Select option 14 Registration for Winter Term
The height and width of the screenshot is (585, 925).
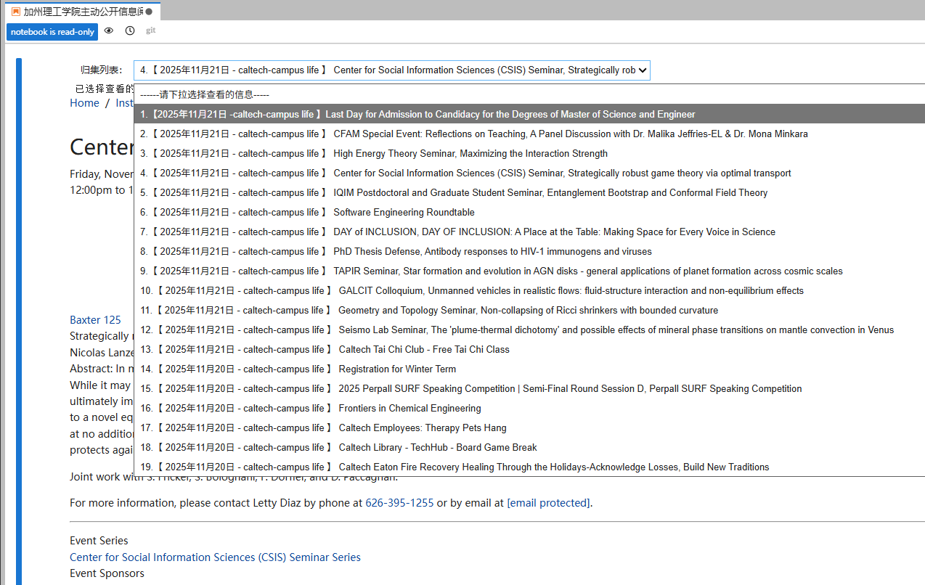[529, 369]
